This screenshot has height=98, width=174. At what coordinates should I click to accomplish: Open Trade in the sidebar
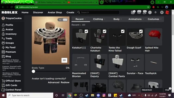(x=7, y=38)
